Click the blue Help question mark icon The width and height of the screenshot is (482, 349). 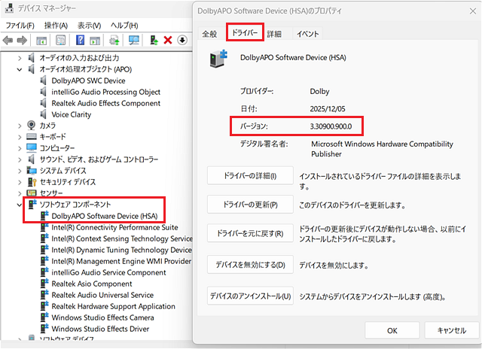[80, 40]
